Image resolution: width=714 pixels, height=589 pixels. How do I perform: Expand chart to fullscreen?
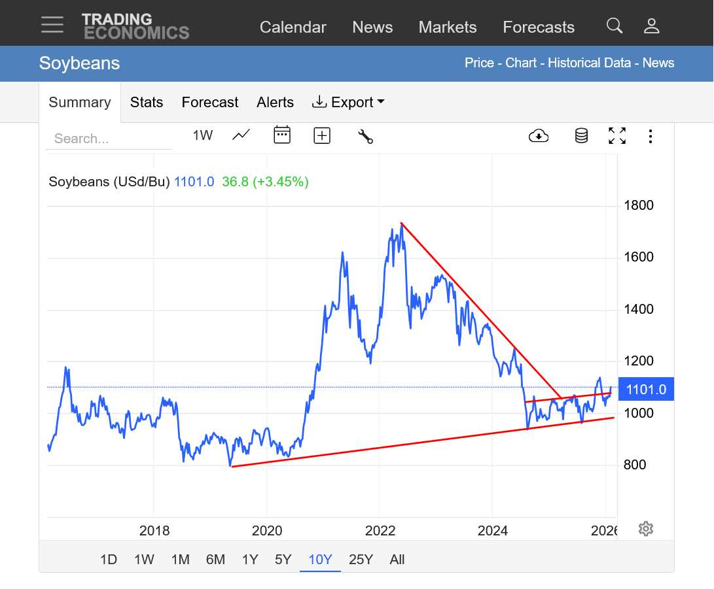coord(616,135)
